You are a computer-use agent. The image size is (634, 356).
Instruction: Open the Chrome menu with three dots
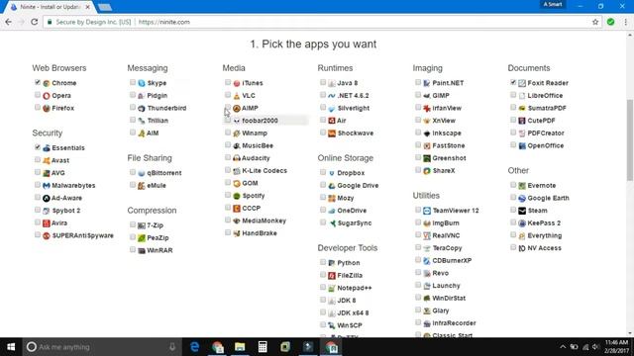(x=625, y=22)
